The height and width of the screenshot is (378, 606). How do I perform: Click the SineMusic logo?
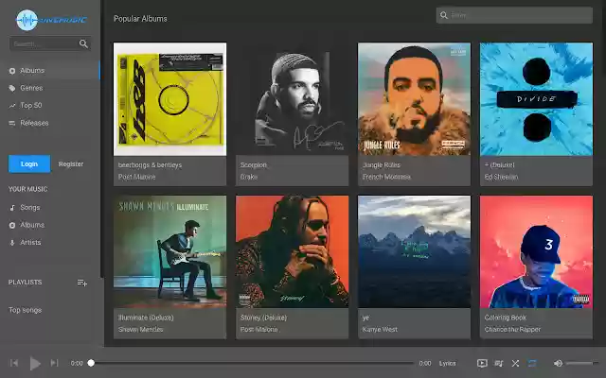[x=51, y=20]
